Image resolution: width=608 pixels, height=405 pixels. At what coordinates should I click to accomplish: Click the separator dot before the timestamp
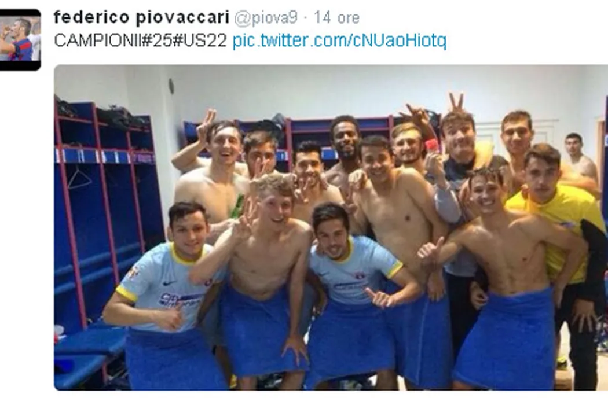[306, 18]
